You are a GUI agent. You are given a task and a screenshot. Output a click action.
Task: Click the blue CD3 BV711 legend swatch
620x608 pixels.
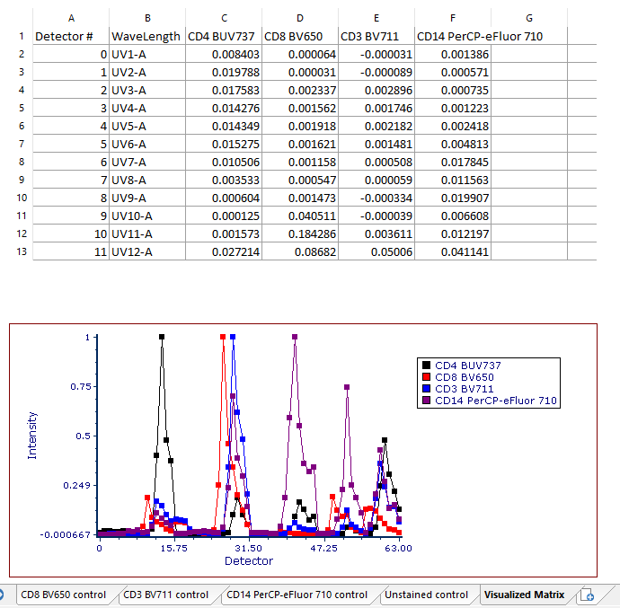tap(426, 389)
